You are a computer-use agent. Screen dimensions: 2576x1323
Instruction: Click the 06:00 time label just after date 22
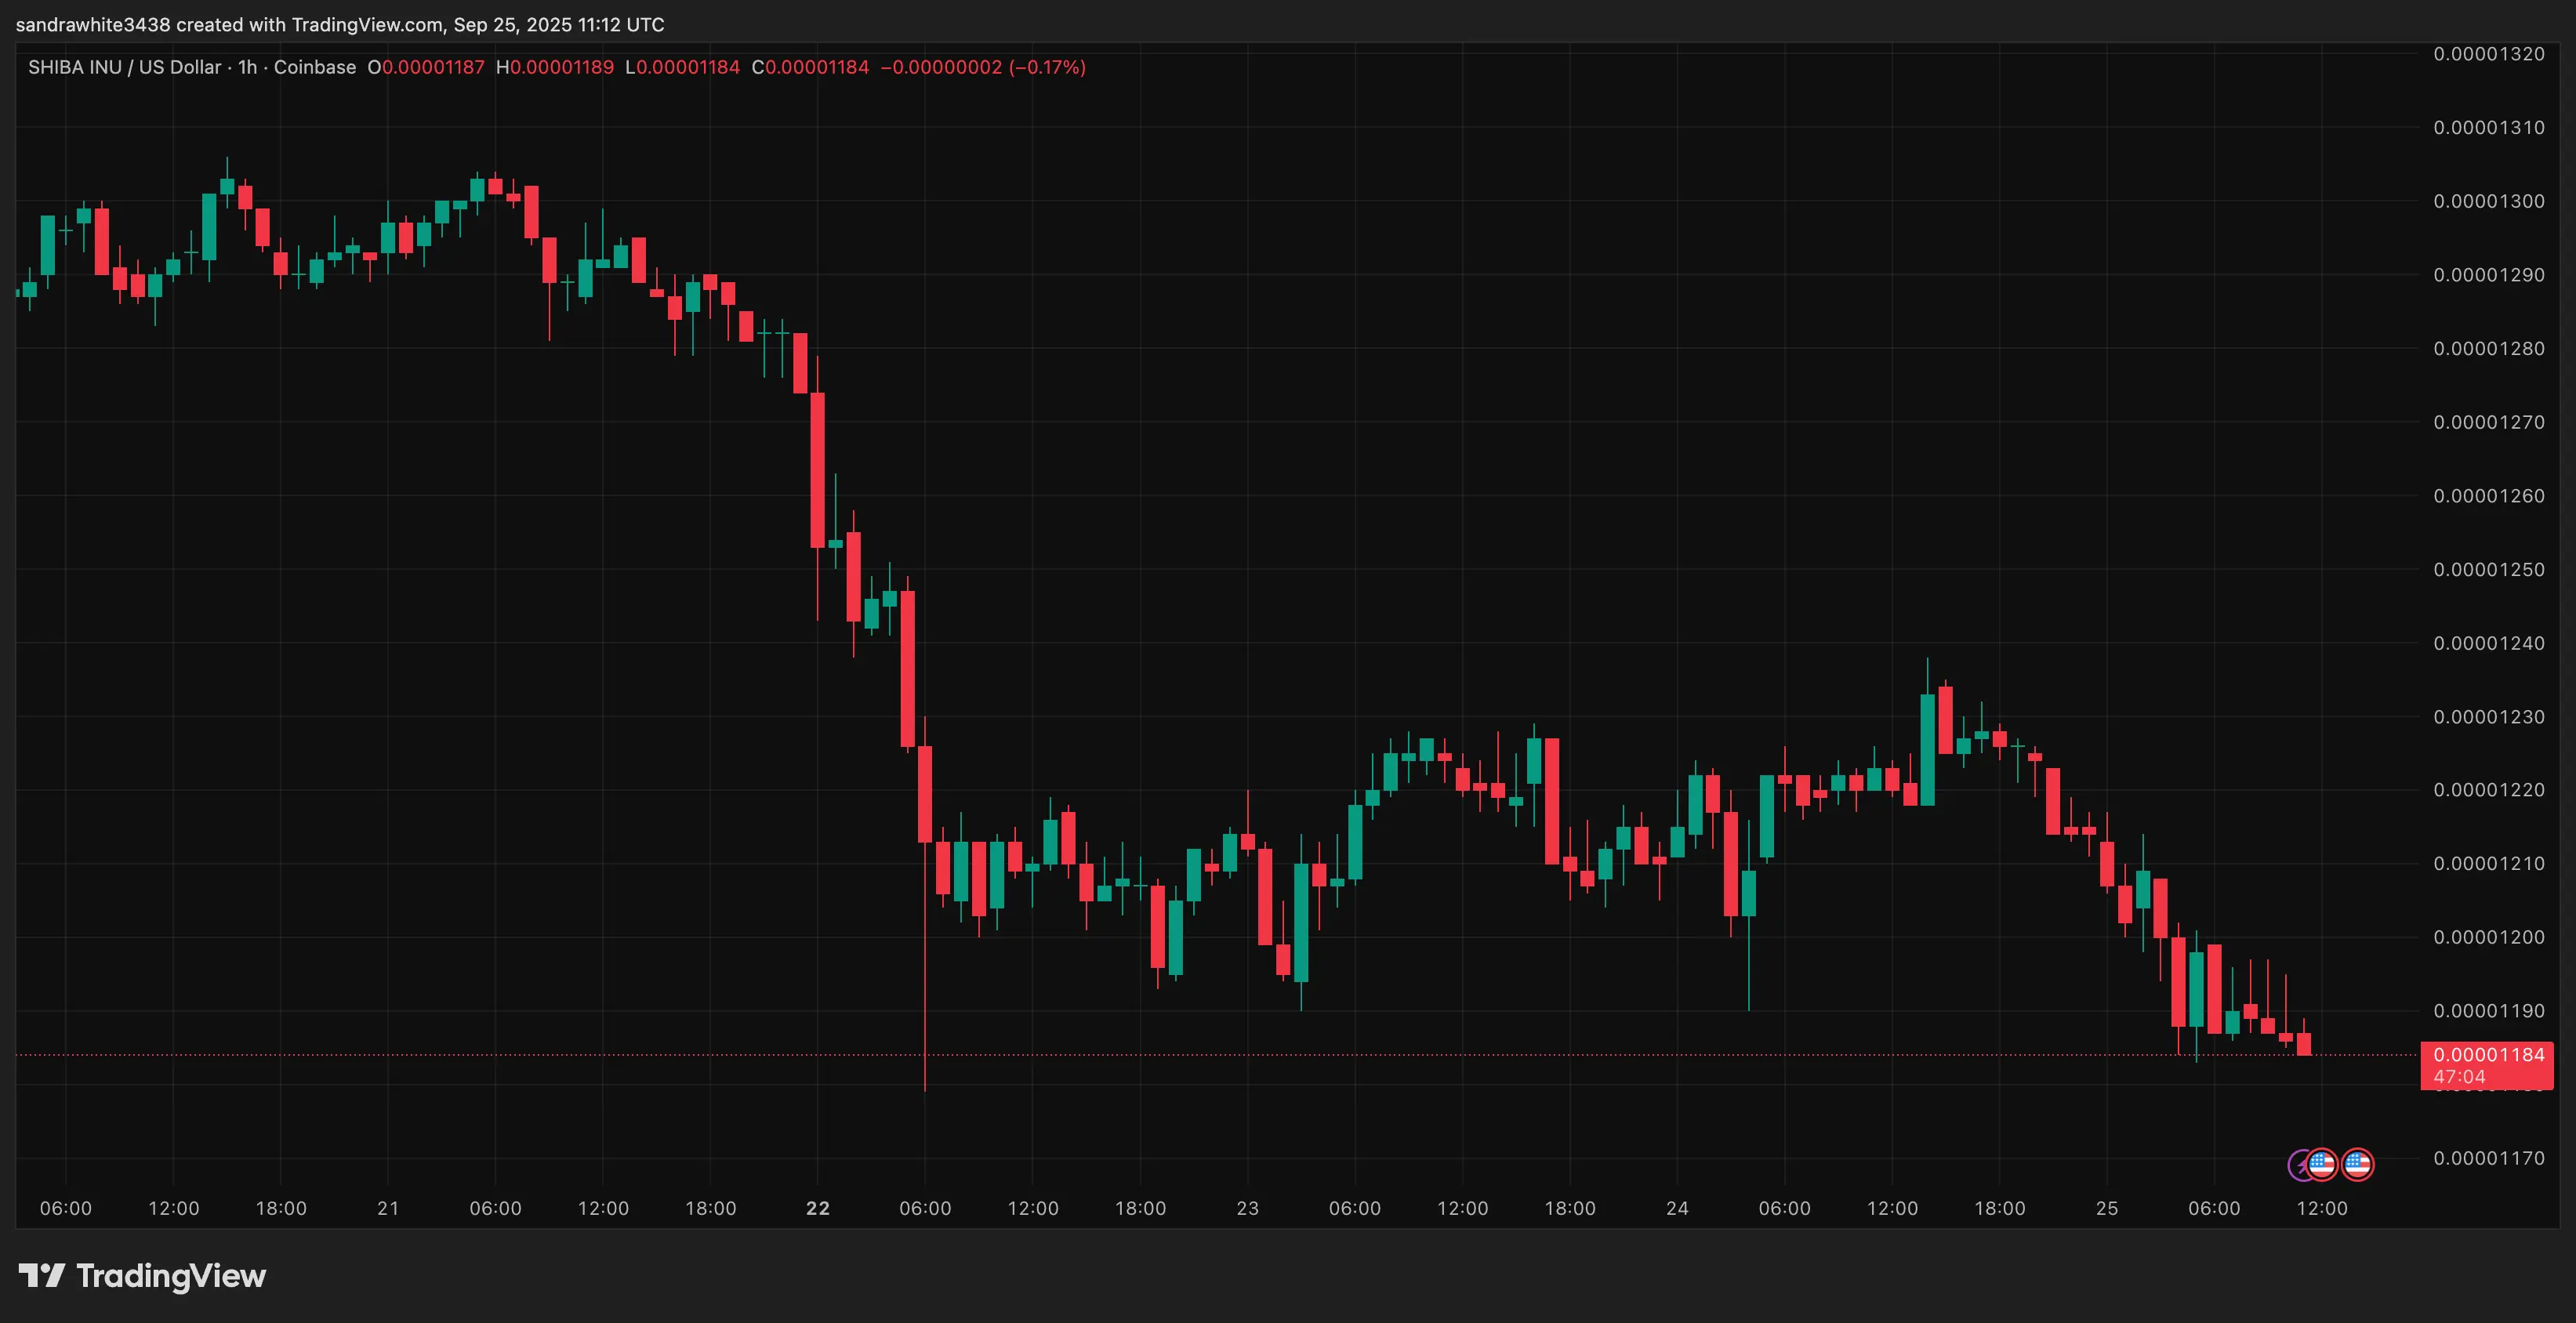coord(925,1208)
